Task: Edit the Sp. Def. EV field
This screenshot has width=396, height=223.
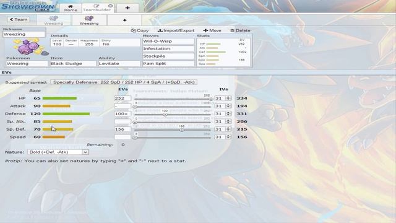Action: 123,129
